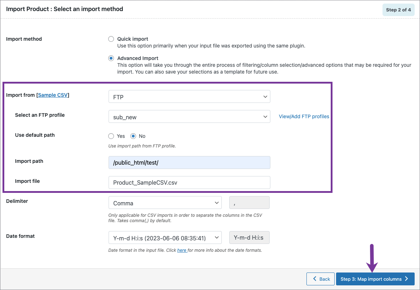420x290 pixels.
Task: Choose Yes for Use default path
Action: click(x=111, y=136)
